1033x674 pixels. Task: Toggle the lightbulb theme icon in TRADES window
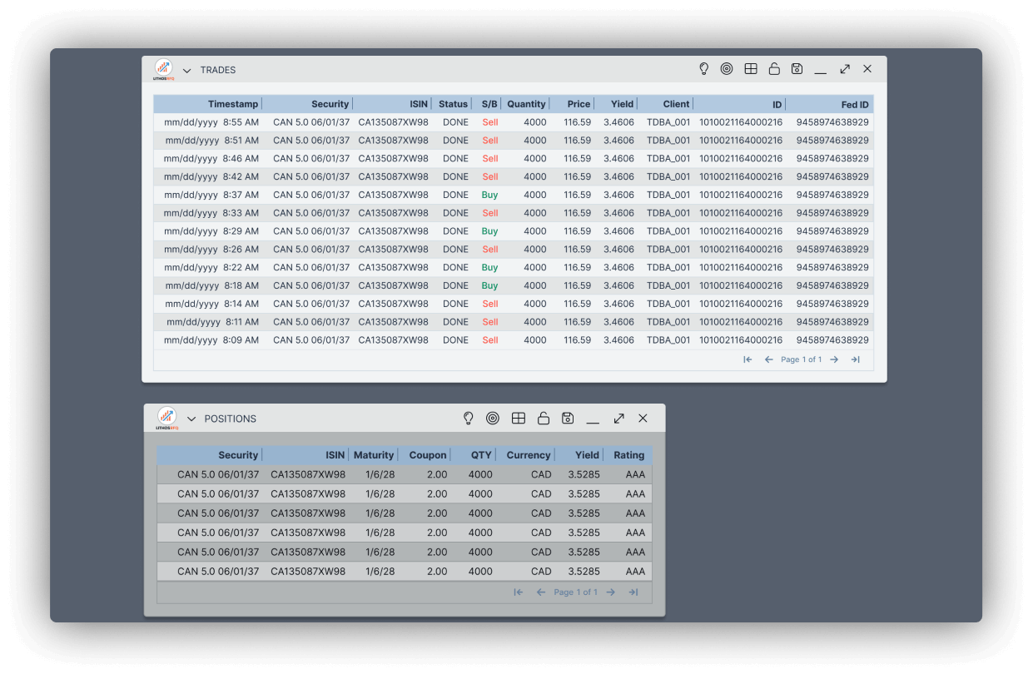pos(703,68)
